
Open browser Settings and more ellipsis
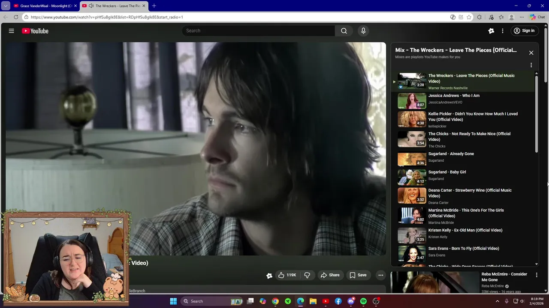[x=522, y=17]
